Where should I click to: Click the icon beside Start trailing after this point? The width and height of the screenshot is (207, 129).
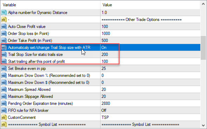(4, 62)
